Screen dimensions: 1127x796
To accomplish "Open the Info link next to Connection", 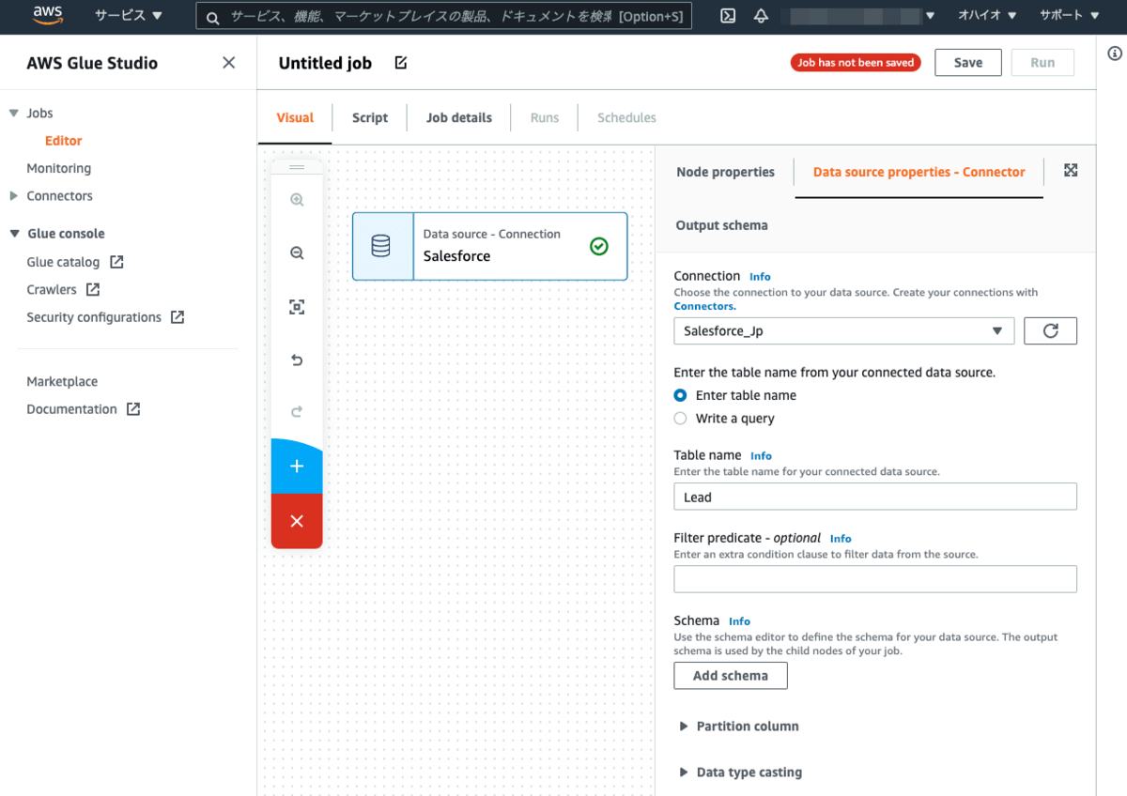I will click(760, 277).
